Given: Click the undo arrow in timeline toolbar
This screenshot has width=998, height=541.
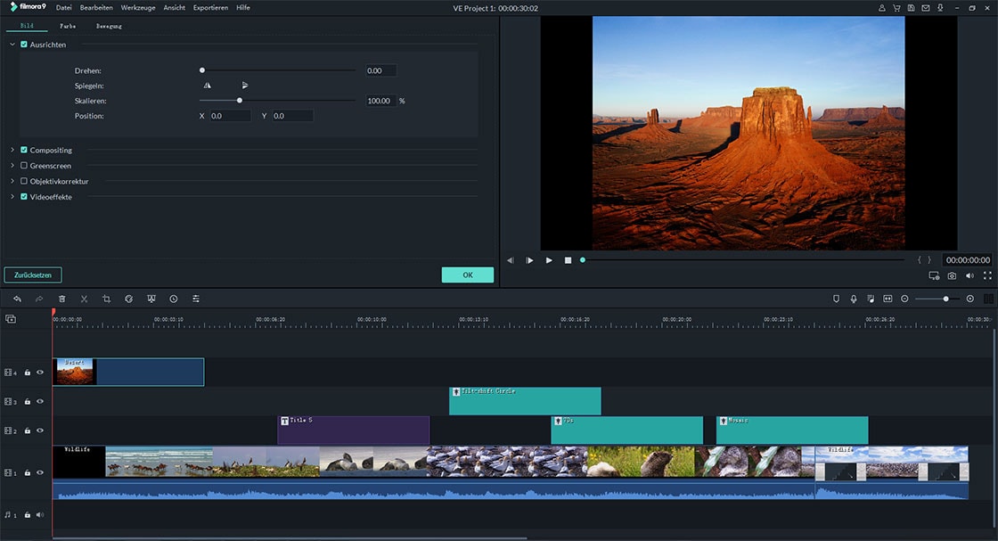Looking at the screenshot, I should tap(17, 299).
